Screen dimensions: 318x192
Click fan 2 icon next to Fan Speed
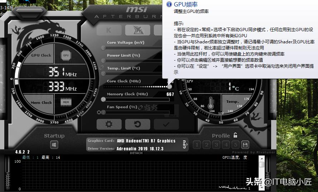[154, 108]
